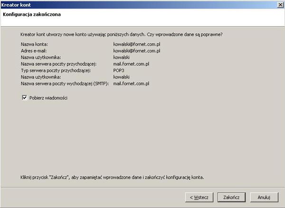Viewport: 285px width, 208px height.
Task: Close the Kreator kont window
Action: [280, 4]
